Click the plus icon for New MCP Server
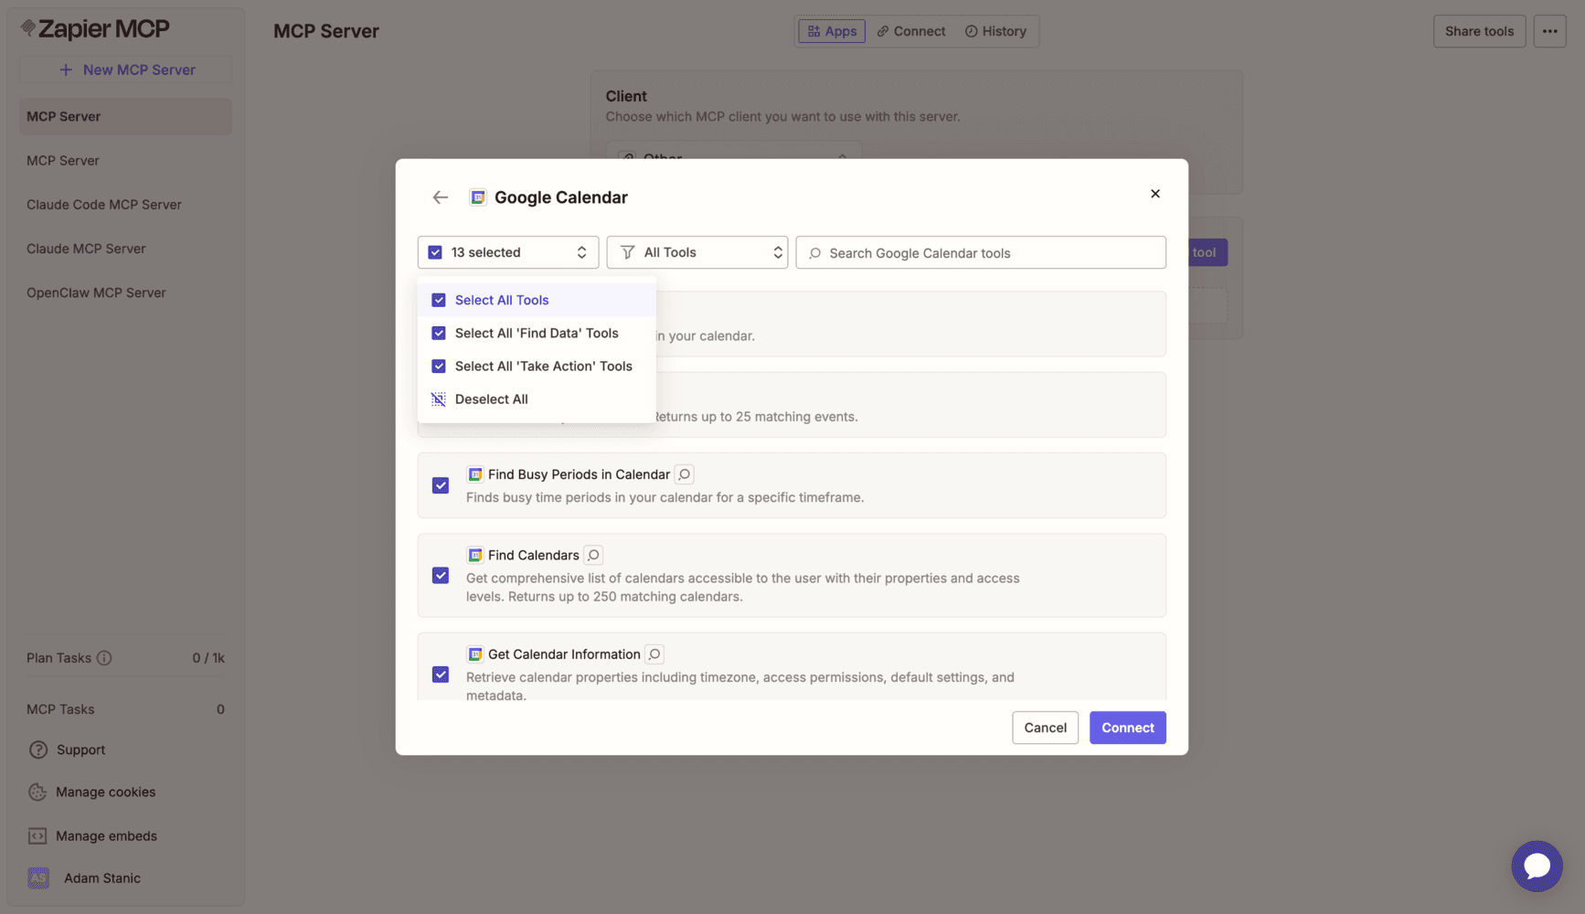The height and width of the screenshot is (914, 1585). tap(66, 69)
